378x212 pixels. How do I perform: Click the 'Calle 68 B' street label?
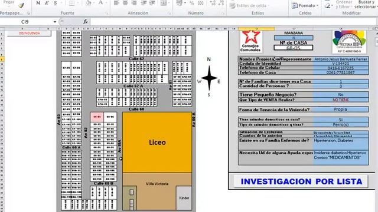tap(103, 183)
